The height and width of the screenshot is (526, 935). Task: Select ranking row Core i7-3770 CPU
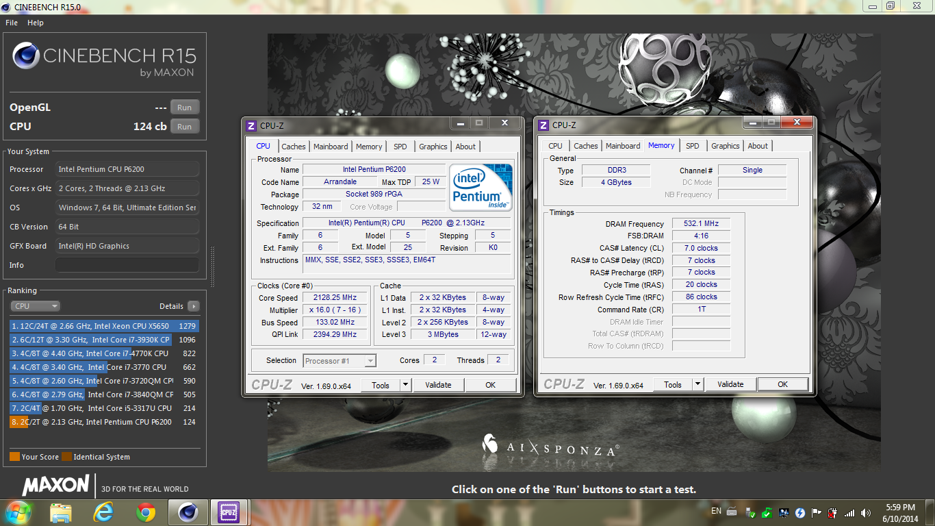click(104, 367)
